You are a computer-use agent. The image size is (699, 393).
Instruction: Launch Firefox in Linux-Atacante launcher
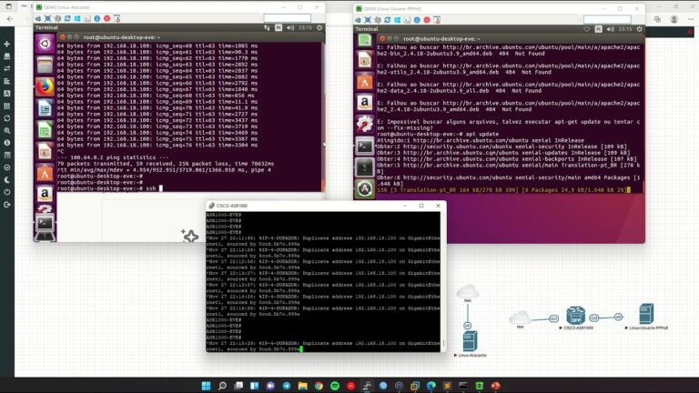[45, 87]
